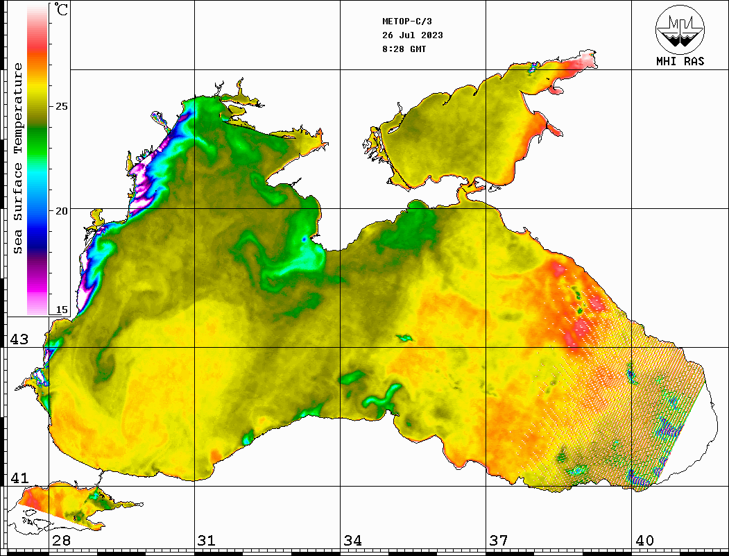Select the 'METOP-C/3' satellite label
This screenshot has height=556, width=729.
click(407, 22)
